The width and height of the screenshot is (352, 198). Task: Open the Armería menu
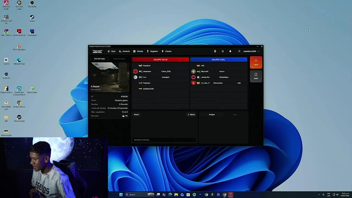pyautogui.click(x=124, y=51)
